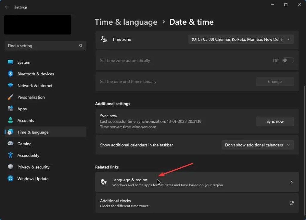The image size is (306, 220).
Task: Open Language & region related link
Action: [197, 182]
